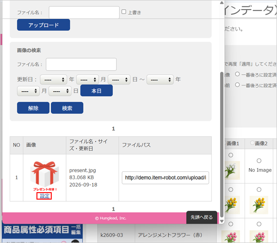The height and width of the screenshot is (243, 277).
Task: Enable the 上書き overwrite checkbox
Action: 124,12
